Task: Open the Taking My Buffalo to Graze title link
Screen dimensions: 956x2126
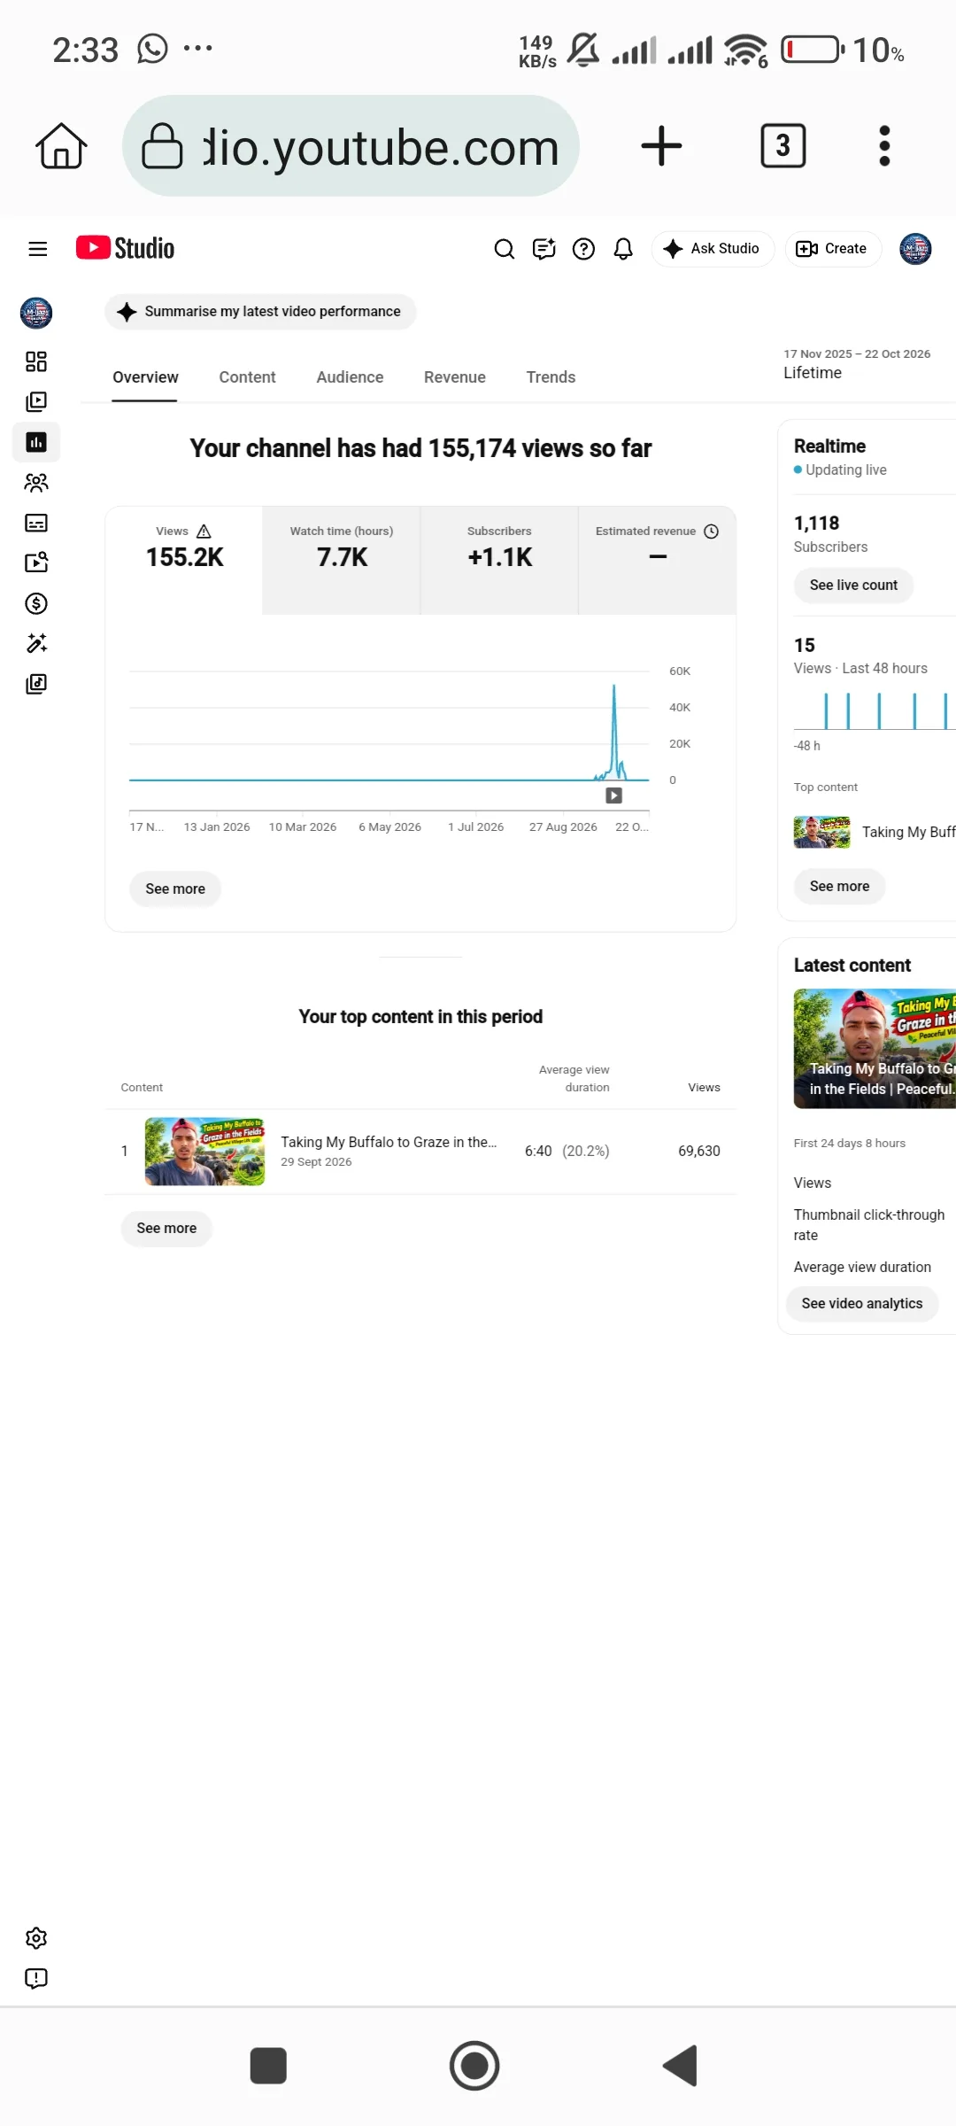Action: point(389,1142)
